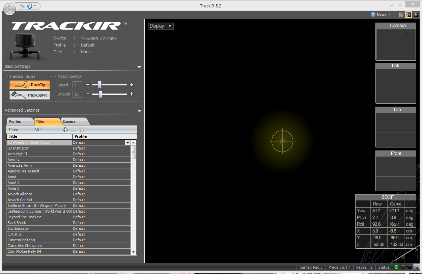Screen dimensions: 422x274
Task: Sort by the Title column header
Action: [x=39, y=136]
